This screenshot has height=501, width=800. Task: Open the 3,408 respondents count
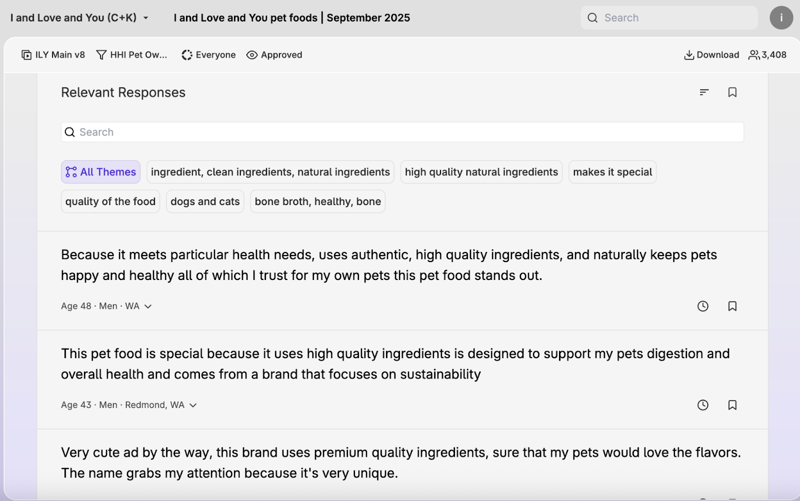(x=767, y=55)
